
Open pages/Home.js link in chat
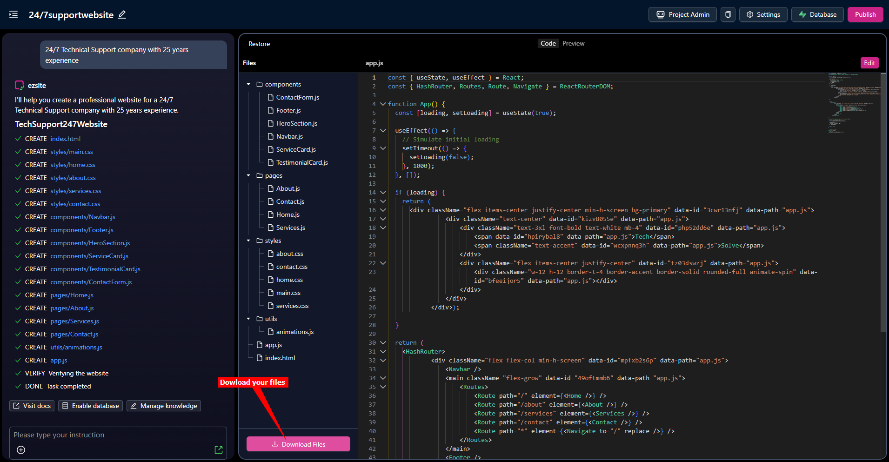pyautogui.click(x=72, y=295)
